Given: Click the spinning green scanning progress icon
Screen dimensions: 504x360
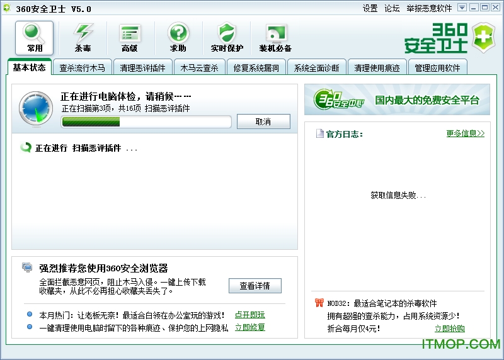Looking at the screenshot, I should pos(26,147).
